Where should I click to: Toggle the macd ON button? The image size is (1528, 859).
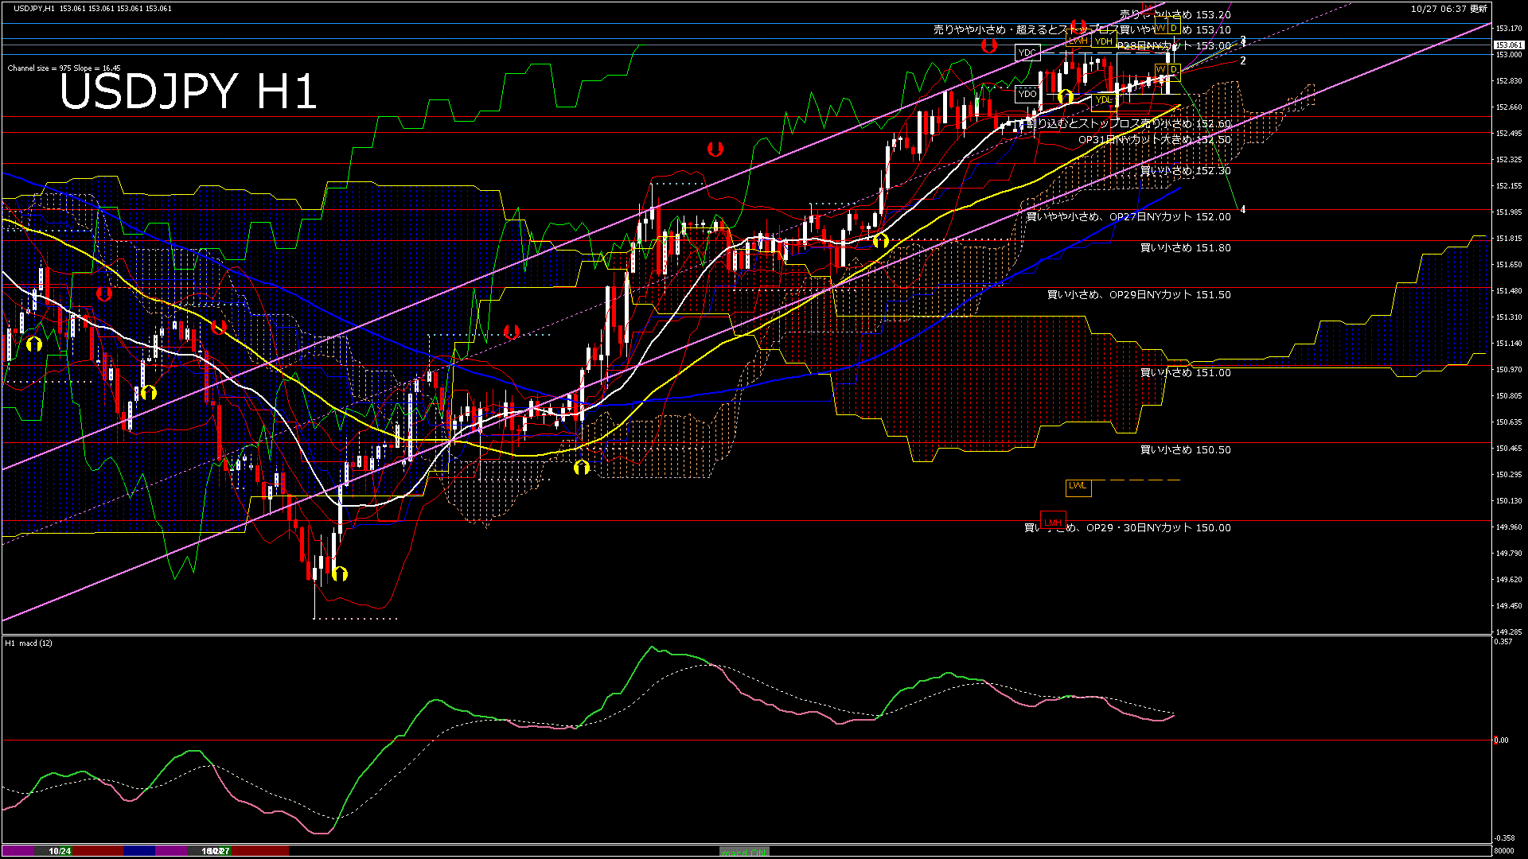coord(744,852)
